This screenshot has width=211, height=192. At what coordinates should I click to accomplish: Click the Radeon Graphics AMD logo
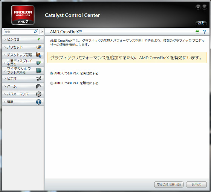pyautogui.click(x=23, y=15)
